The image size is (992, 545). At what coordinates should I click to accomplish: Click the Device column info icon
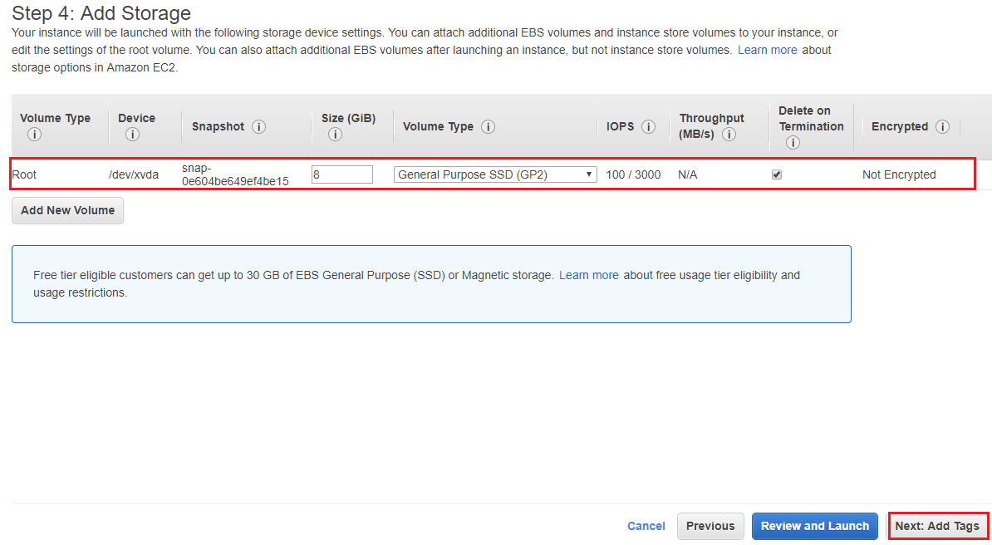[132, 135]
